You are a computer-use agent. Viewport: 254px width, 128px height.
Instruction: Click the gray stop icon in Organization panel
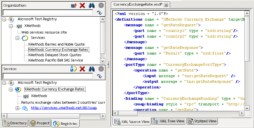(x=101, y=6)
